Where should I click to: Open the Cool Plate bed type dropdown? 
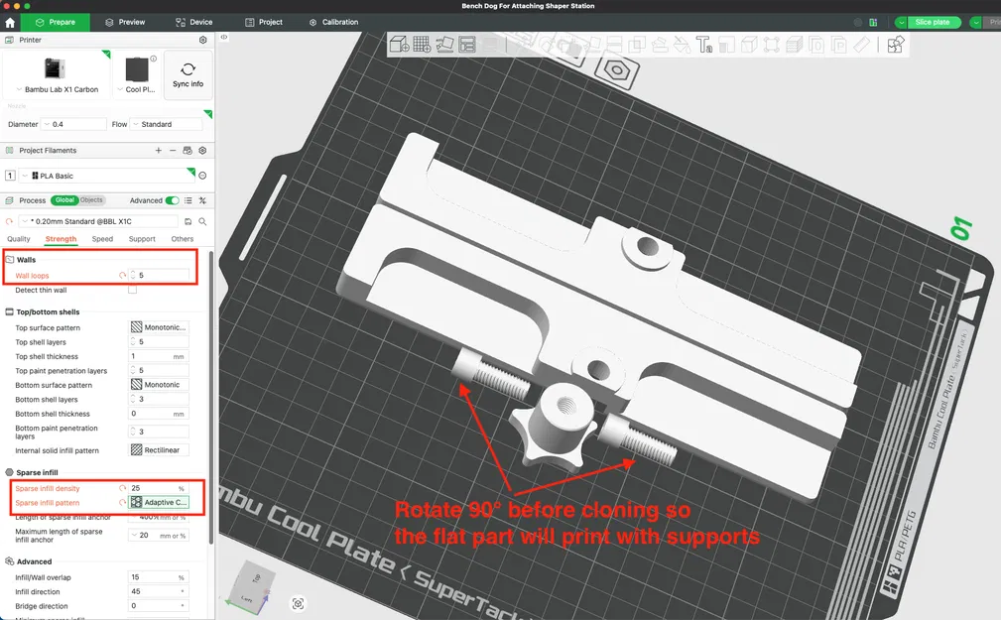pyautogui.click(x=137, y=75)
